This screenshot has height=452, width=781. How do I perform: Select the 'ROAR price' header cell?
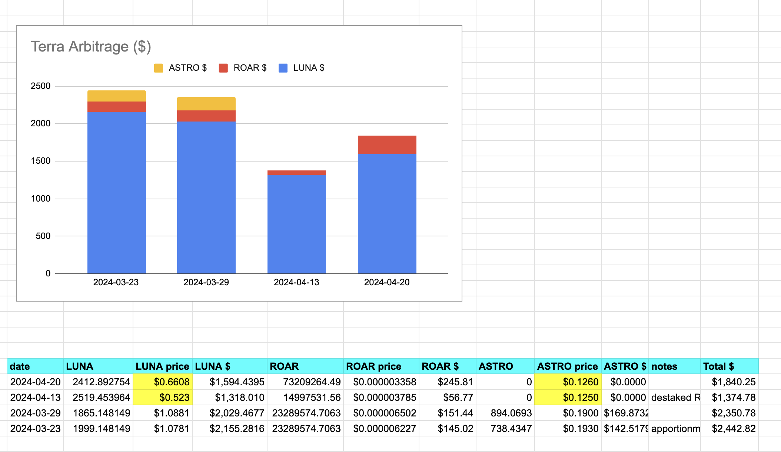(381, 366)
